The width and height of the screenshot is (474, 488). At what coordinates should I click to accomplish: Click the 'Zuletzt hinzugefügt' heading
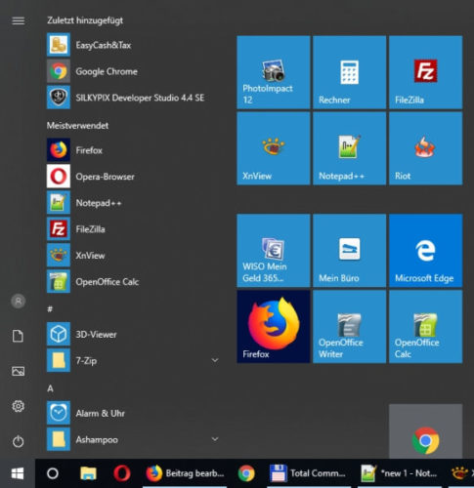pos(85,20)
